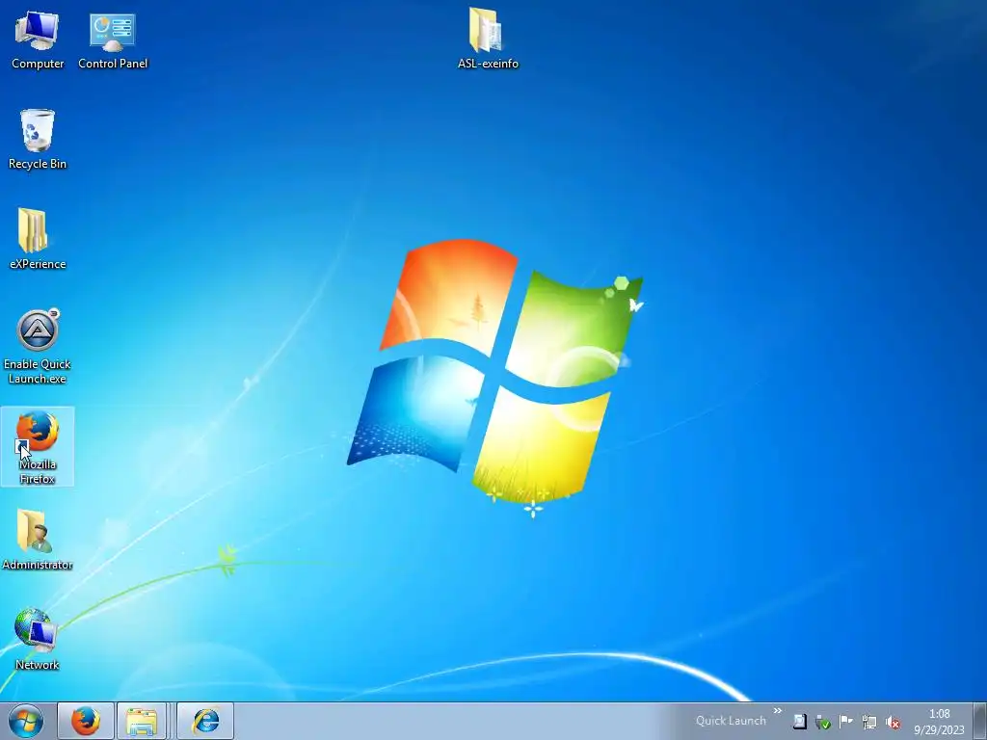This screenshot has width=987, height=740.
Task: Launch Firefox from the taskbar
Action: click(86, 721)
